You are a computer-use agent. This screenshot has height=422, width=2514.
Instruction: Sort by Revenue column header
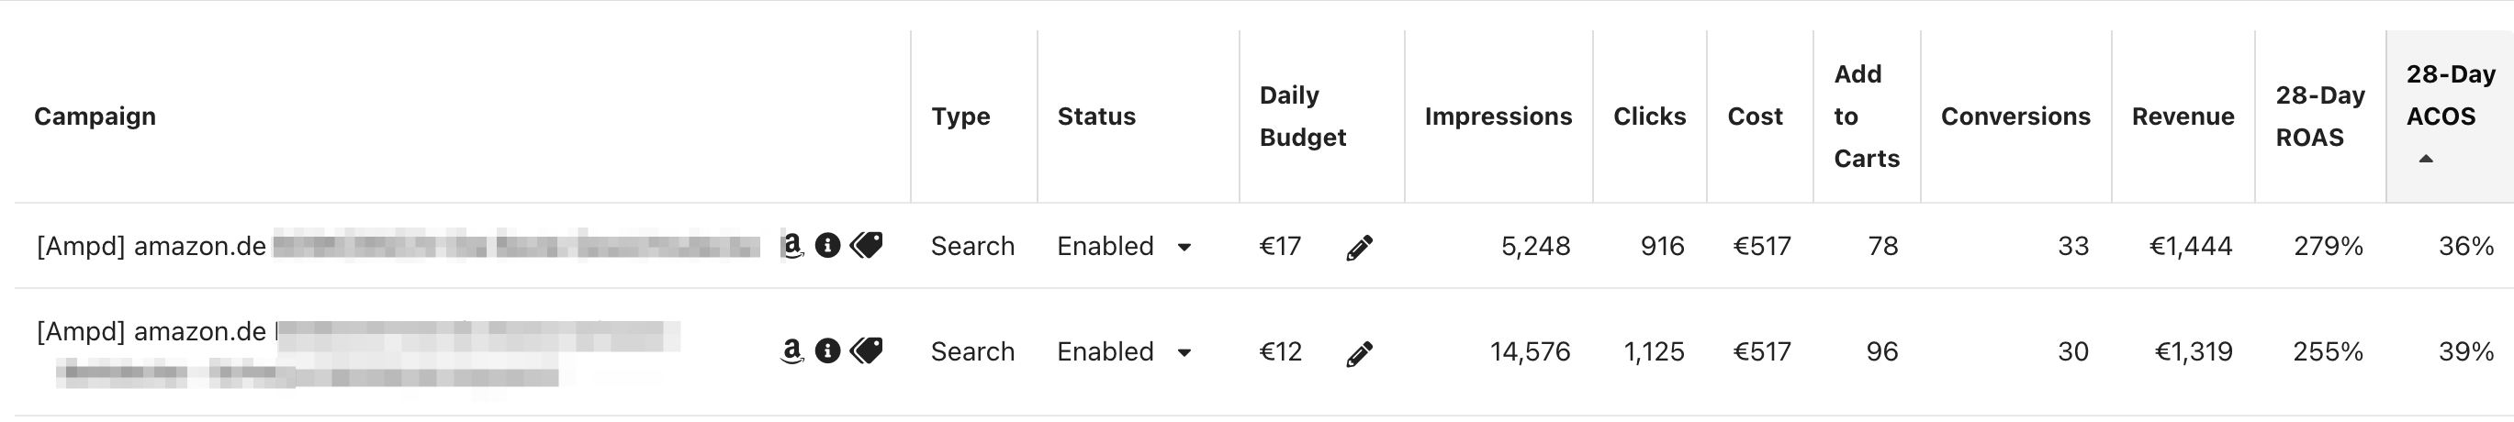pos(2183,116)
